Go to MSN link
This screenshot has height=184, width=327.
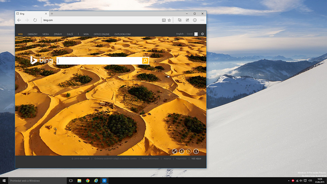[x=86, y=34]
